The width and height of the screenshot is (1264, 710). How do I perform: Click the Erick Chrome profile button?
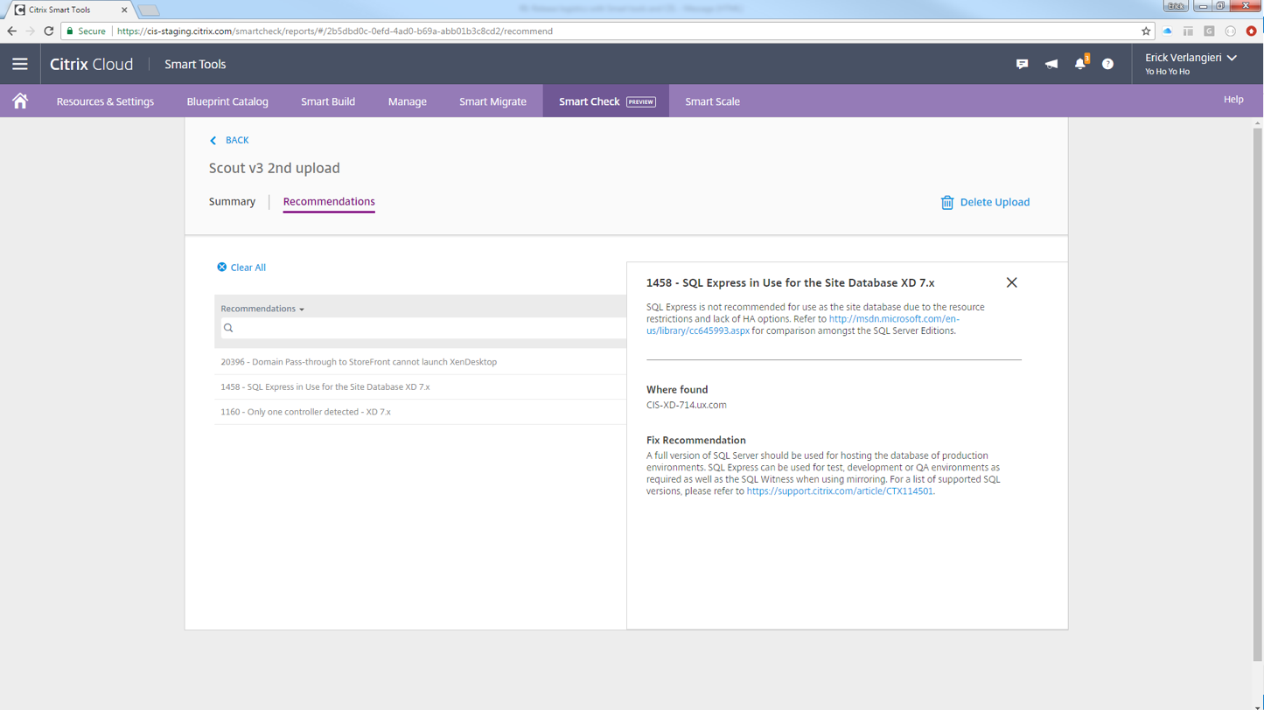click(1176, 5)
